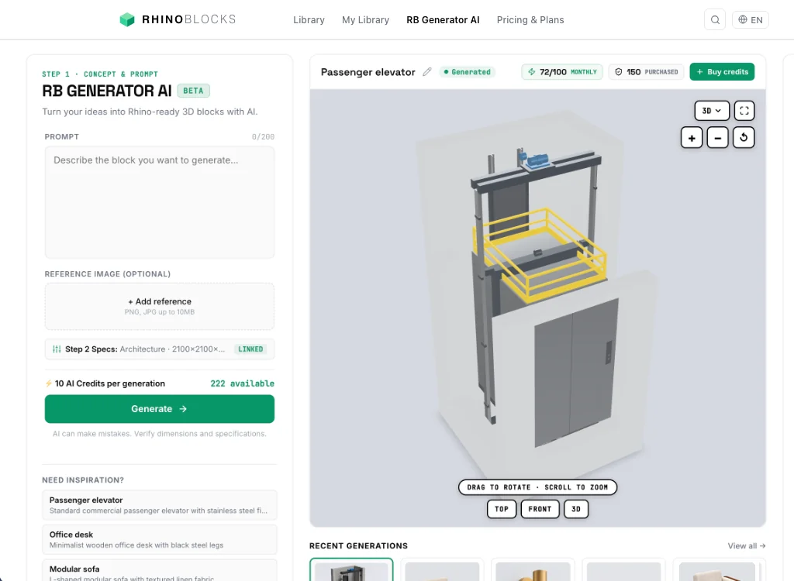View the 150 purchased credits badge
The width and height of the screenshot is (794, 581).
coord(646,72)
